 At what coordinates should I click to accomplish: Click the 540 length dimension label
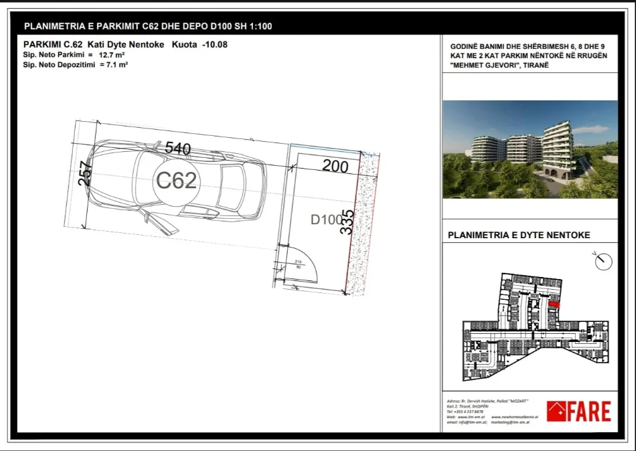177,149
